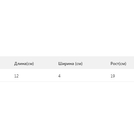Click the empty cell space between 12 and 4
The image size is (134, 134).
point(38,76)
